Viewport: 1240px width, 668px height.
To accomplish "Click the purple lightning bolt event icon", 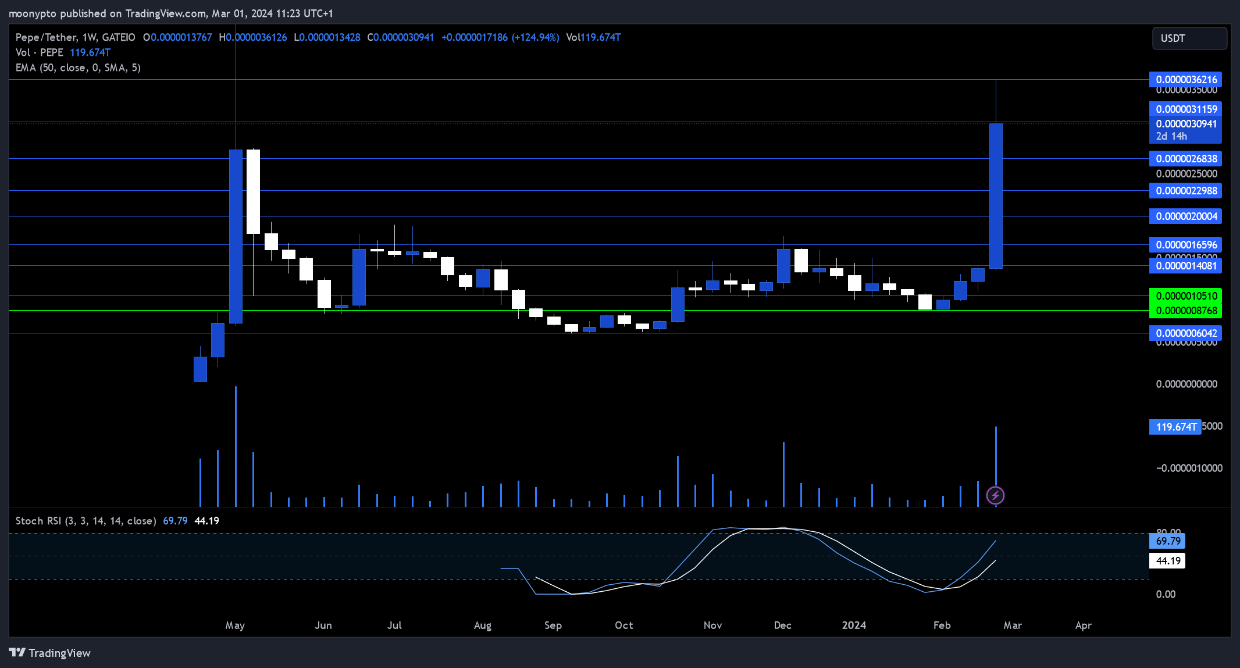I will [995, 496].
